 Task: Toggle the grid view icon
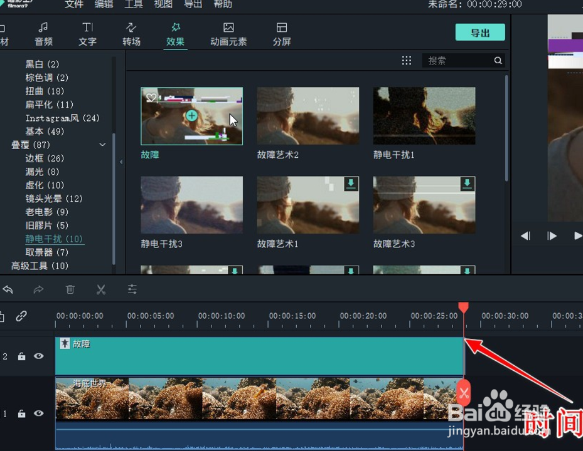[x=407, y=61]
